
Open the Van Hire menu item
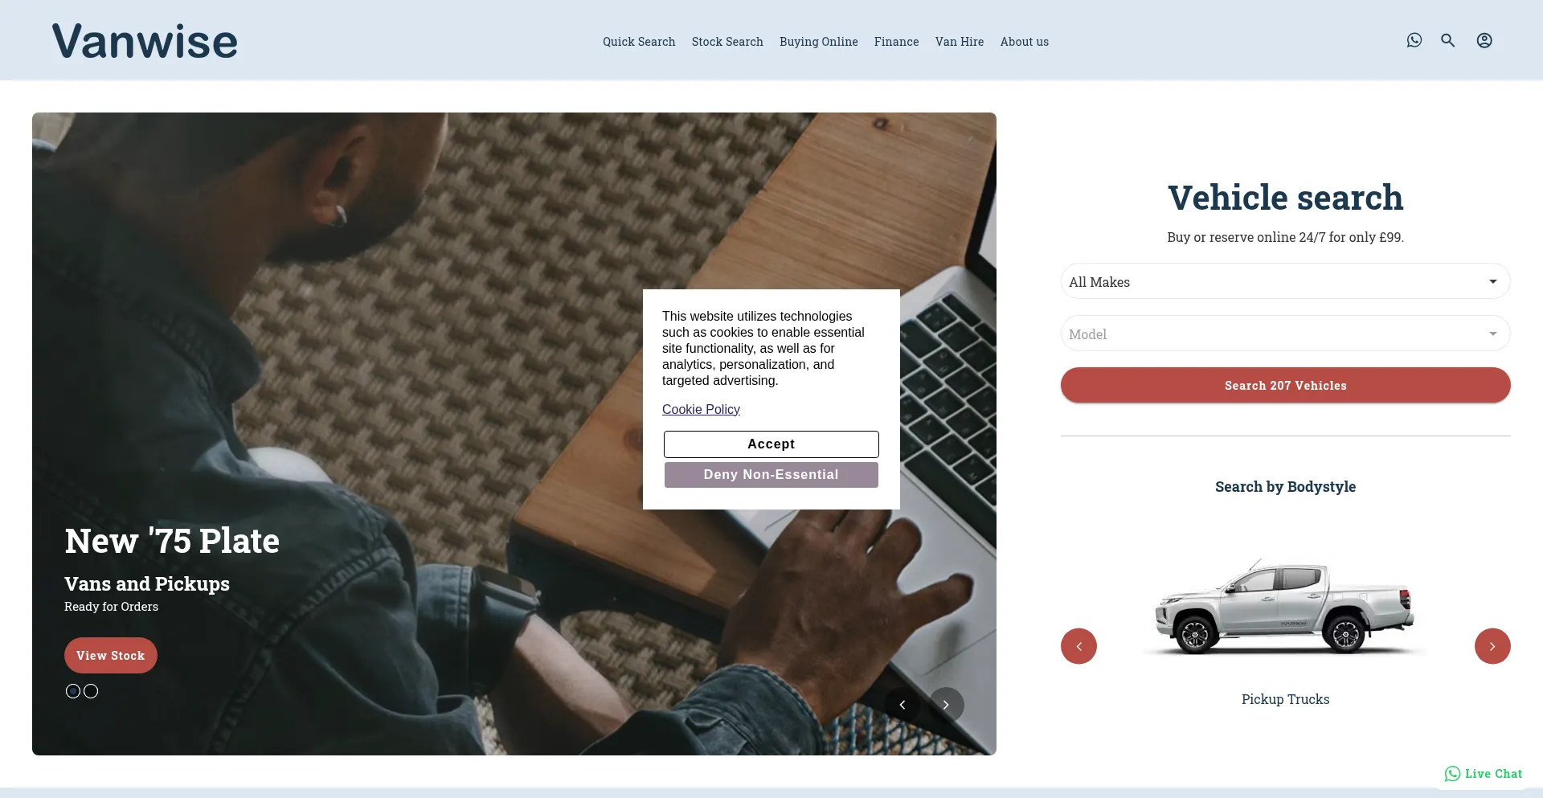960,42
